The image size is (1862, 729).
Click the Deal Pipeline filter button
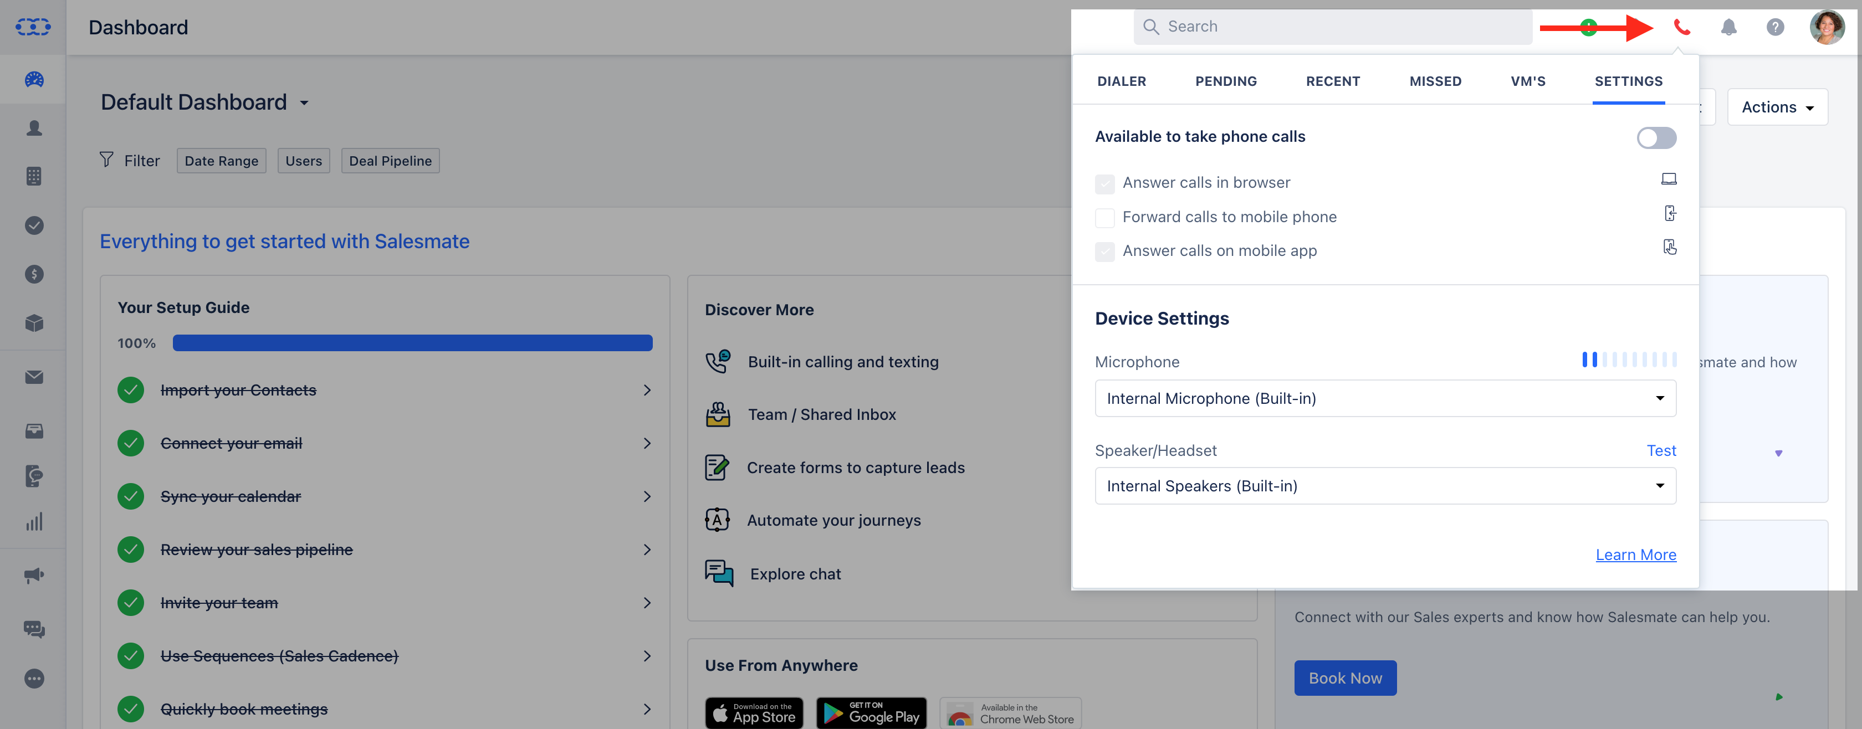[x=390, y=161]
